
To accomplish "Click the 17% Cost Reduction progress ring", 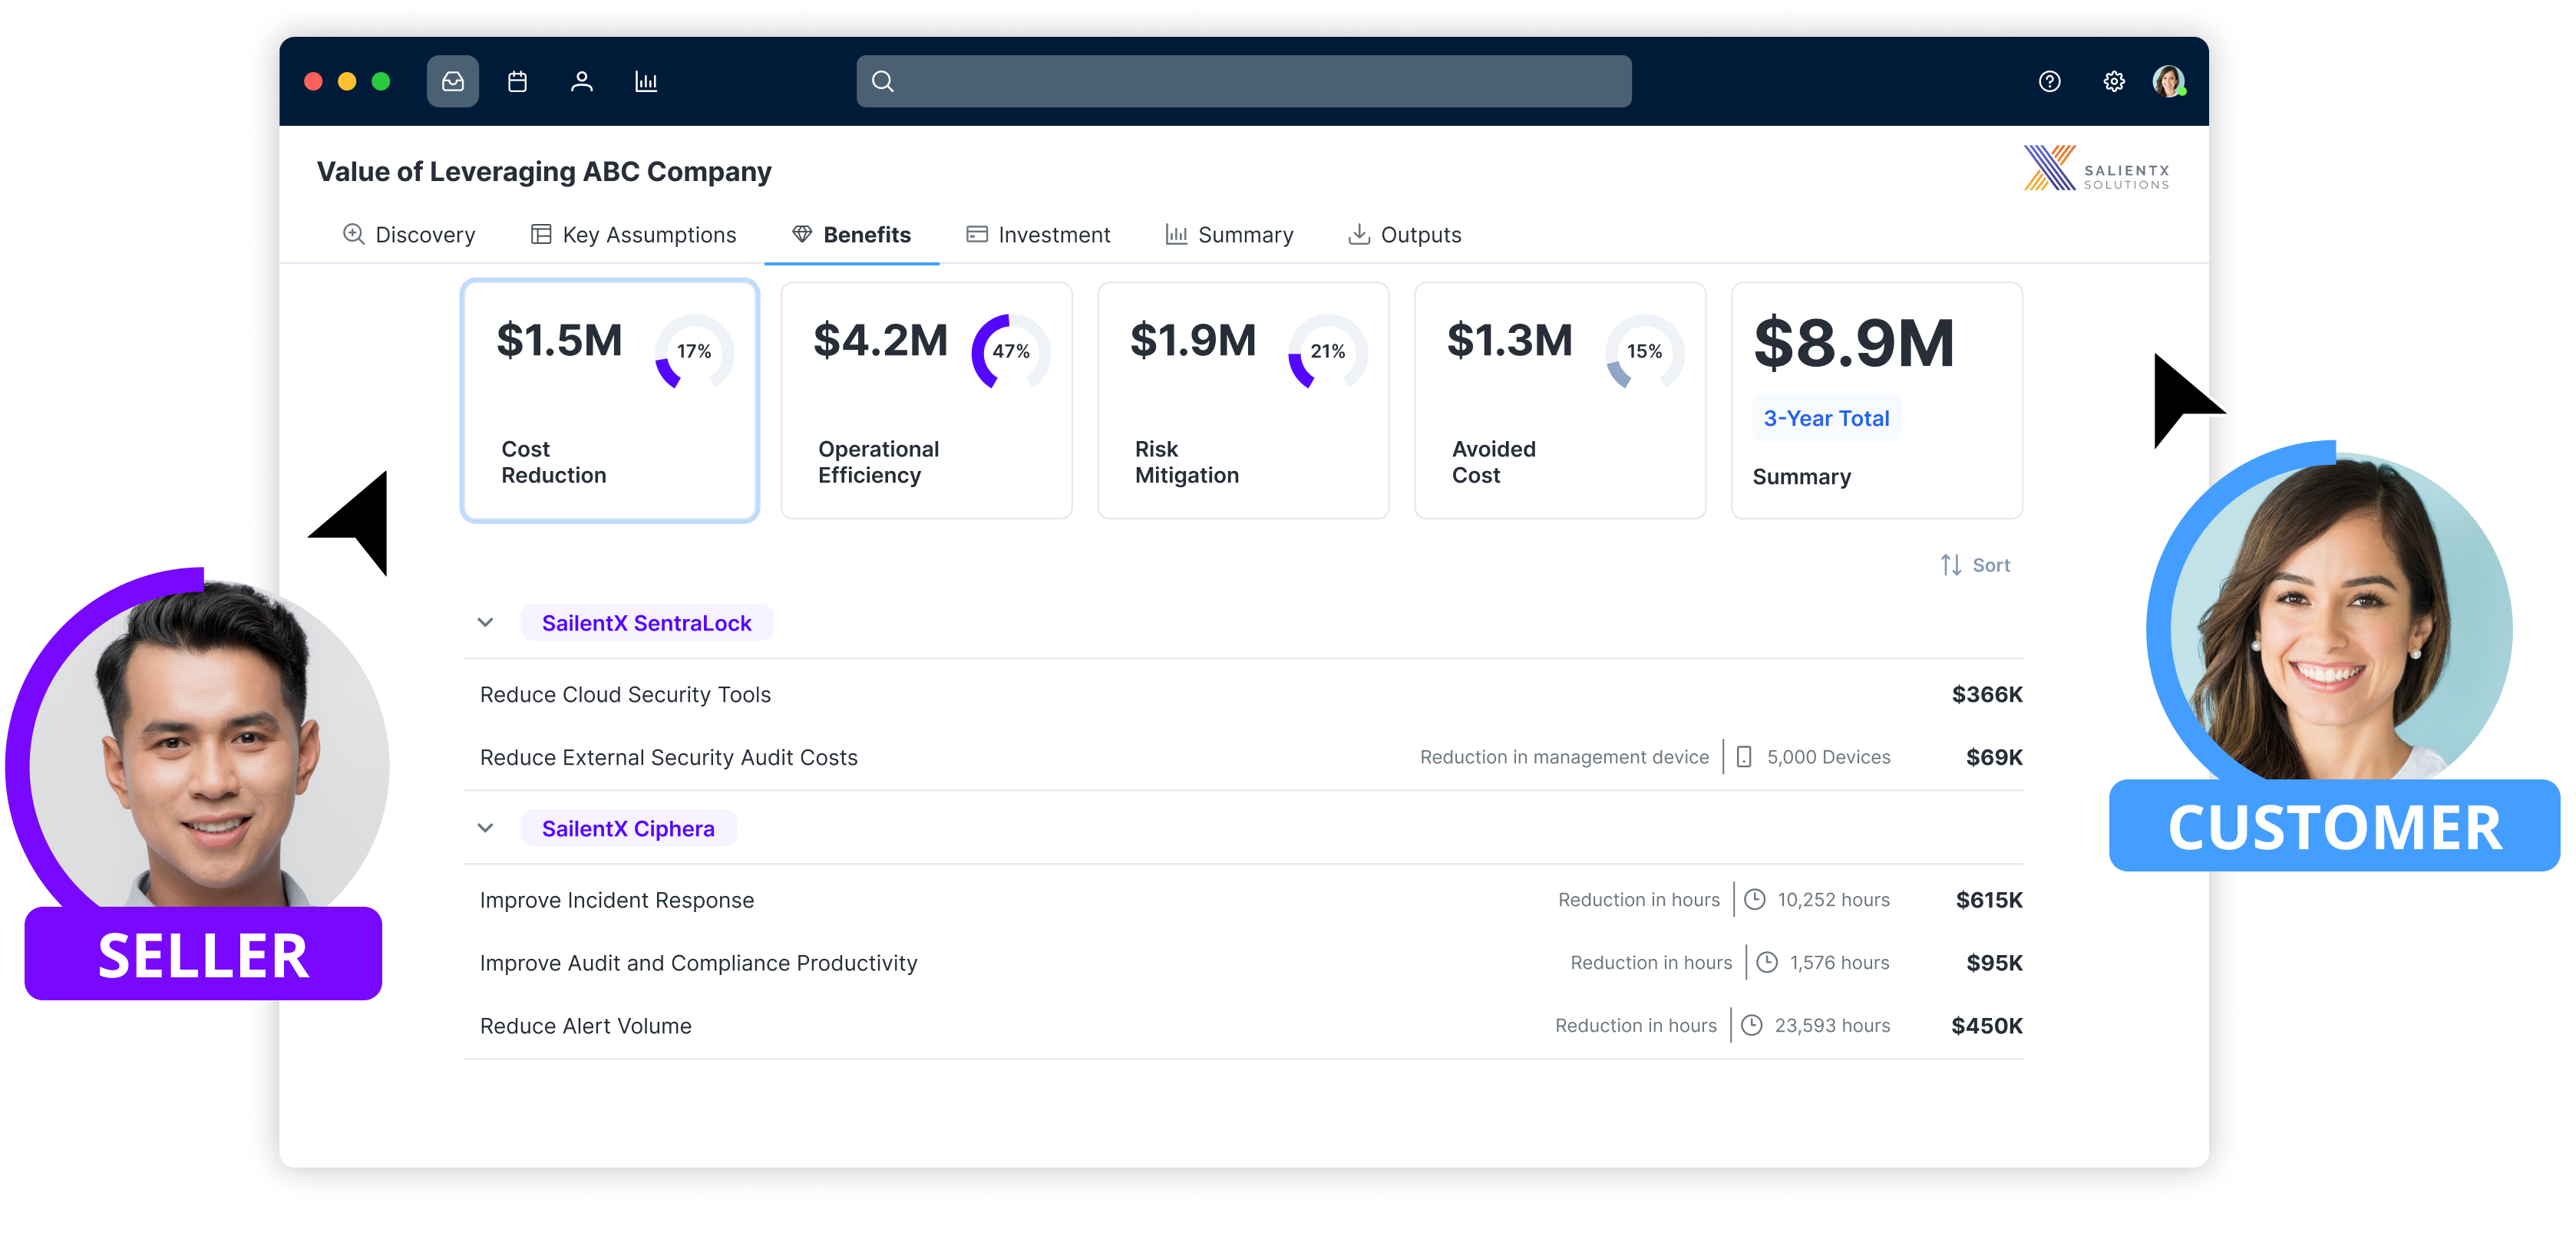I will pos(694,351).
